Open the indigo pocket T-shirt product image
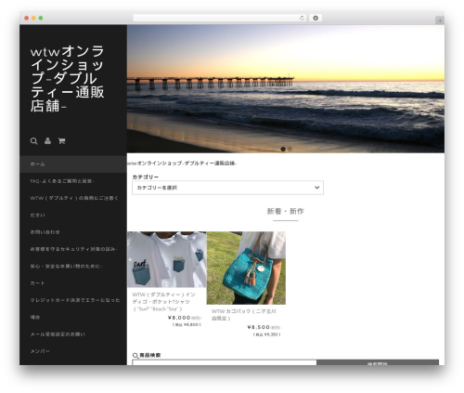Image resolution: width=464 pixels, height=393 pixels. pyautogui.click(x=166, y=259)
